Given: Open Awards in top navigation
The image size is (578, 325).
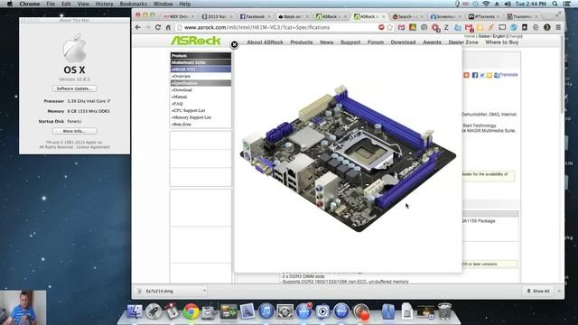Looking at the screenshot, I should 432,42.
